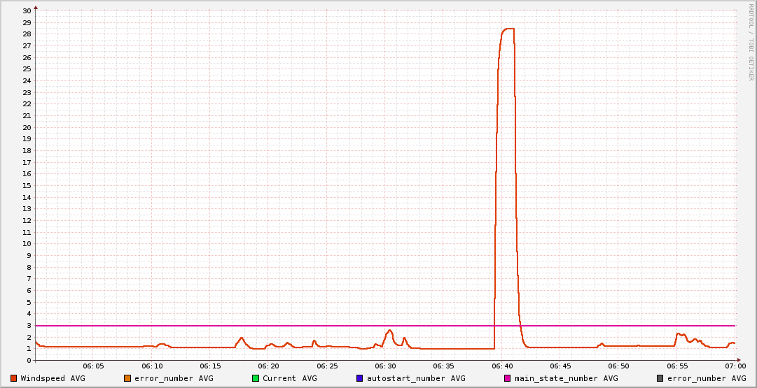The width and height of the screenshot is (757, 388).
Task: Select the autostart_number AVG legend label
Action: [x=416, y=378]
